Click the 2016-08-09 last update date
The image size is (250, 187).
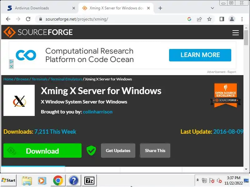pyautogui.click(x=228, y=132)
